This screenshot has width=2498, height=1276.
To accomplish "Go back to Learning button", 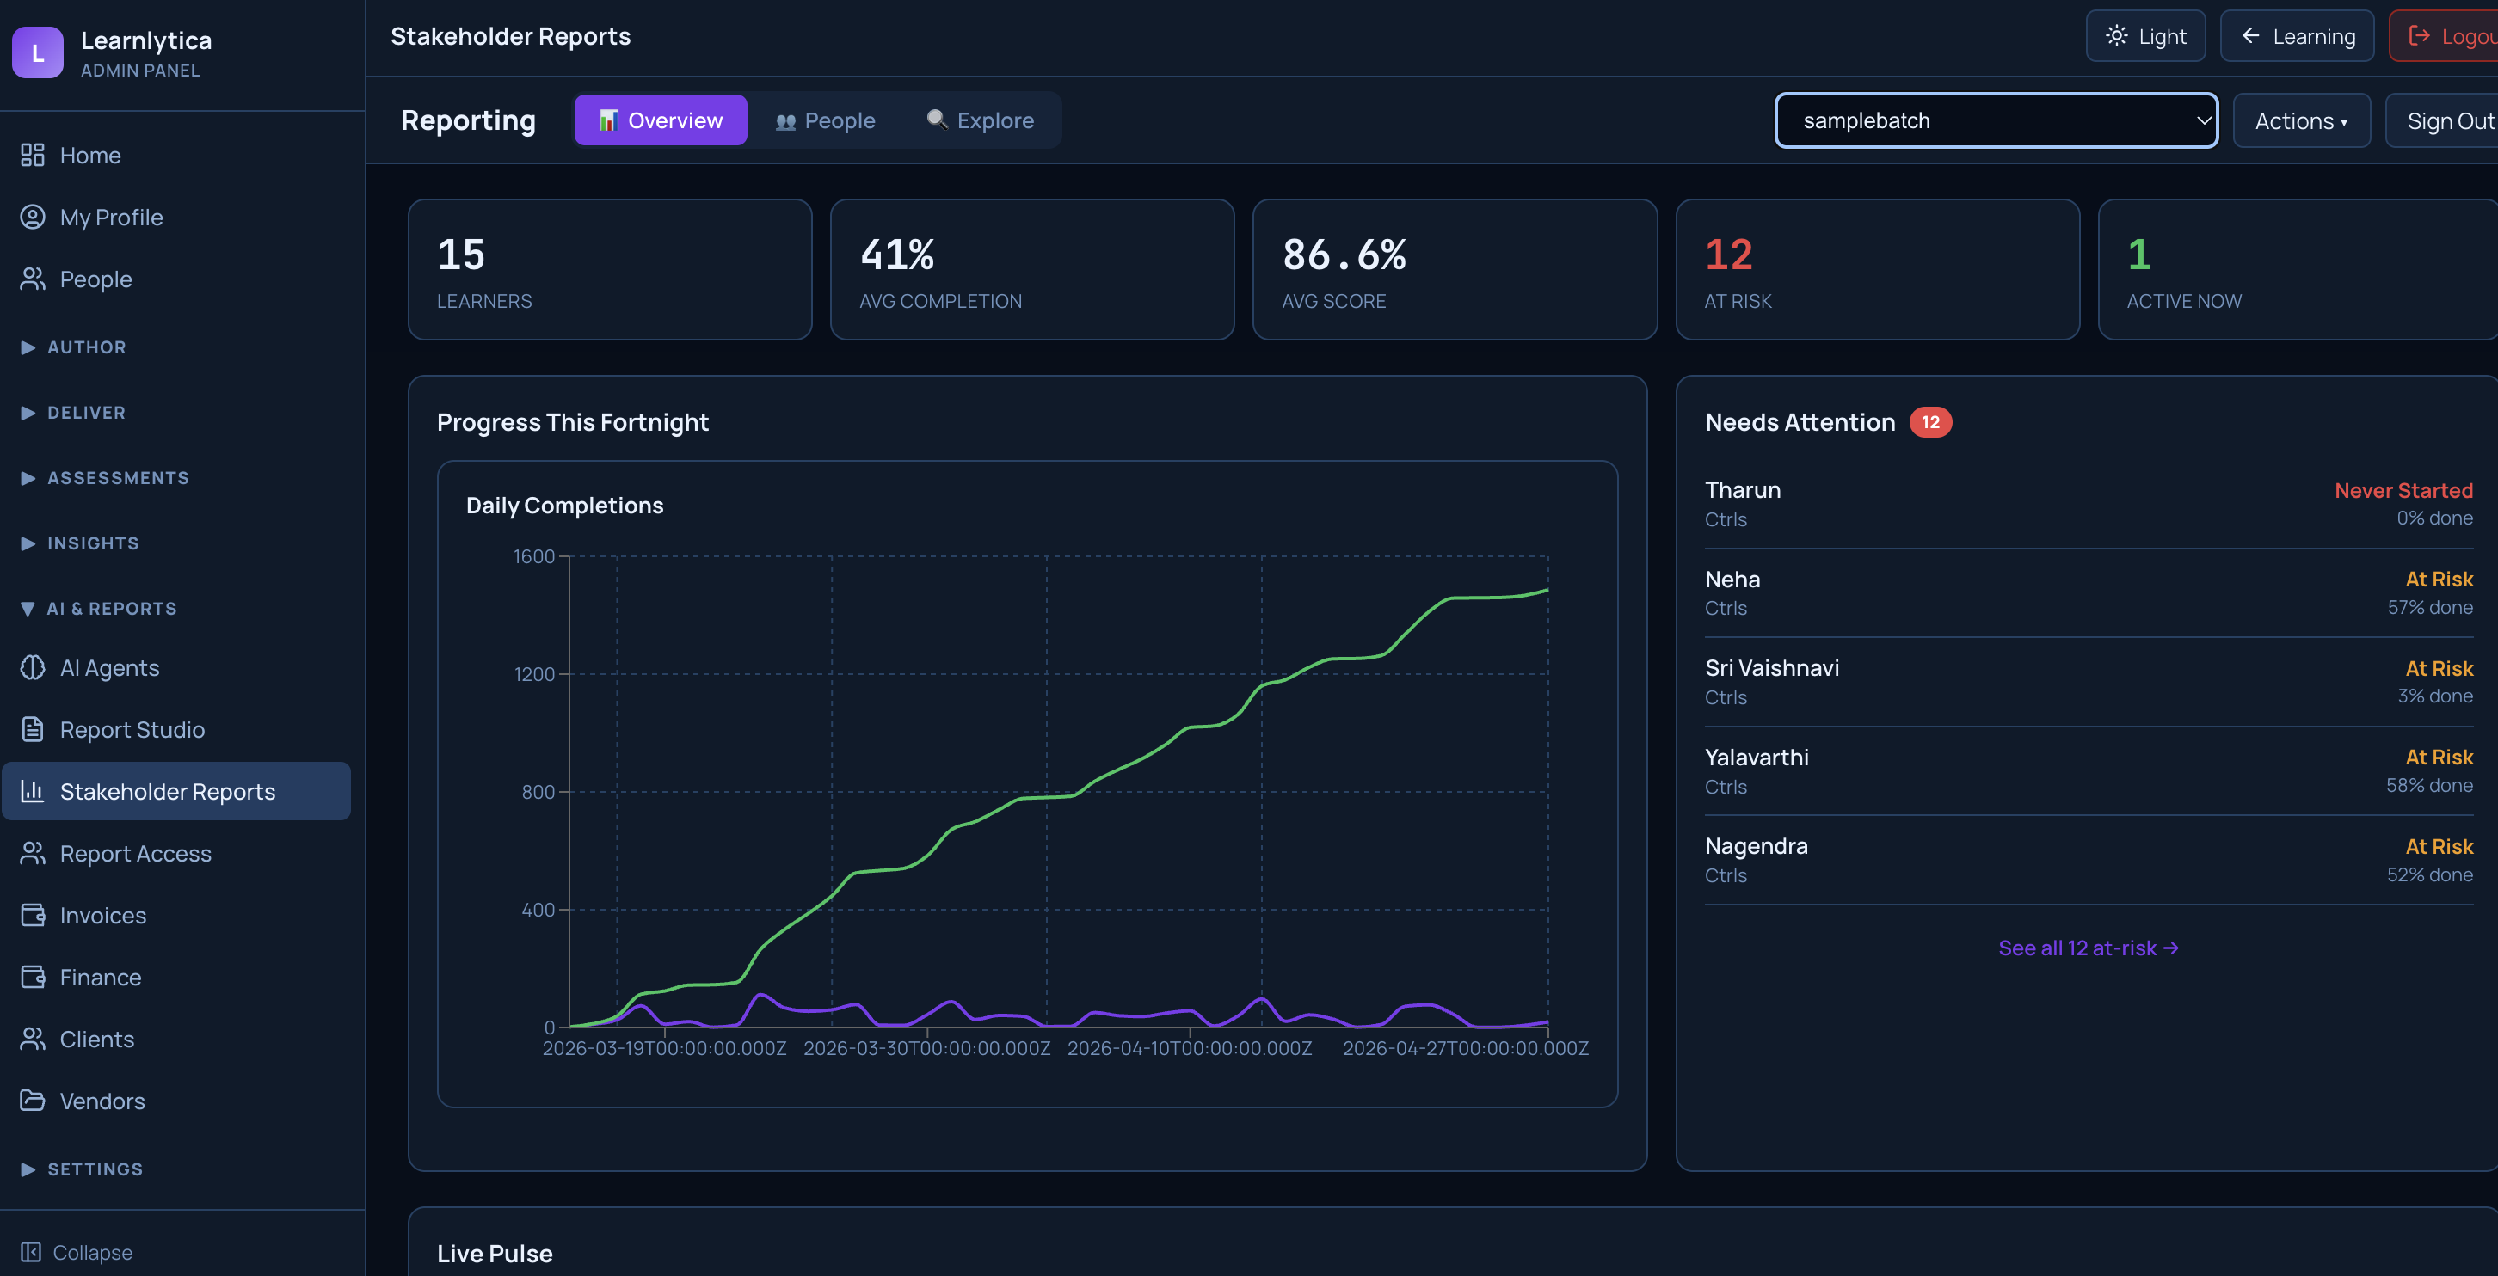I will 2297,37.
